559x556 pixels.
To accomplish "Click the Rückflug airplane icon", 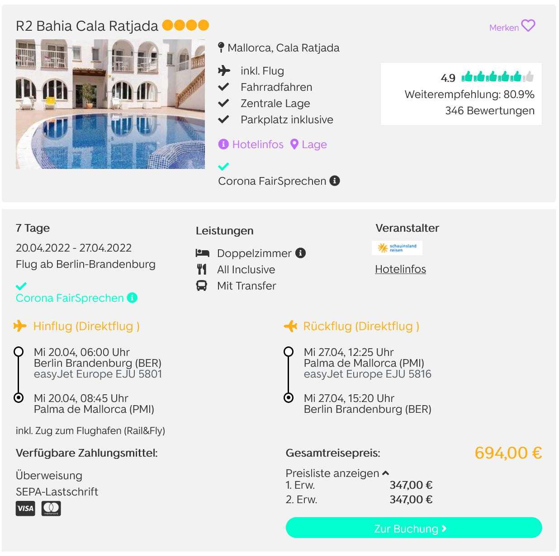I will [290, 326].
